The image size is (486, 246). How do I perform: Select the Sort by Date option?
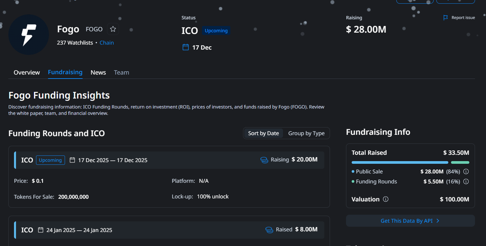click(x=263, y=133)
